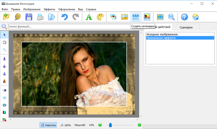This screenshot has width=217, height=129.
Task: Click the green letter A text icon
Action: click(89, 17)
